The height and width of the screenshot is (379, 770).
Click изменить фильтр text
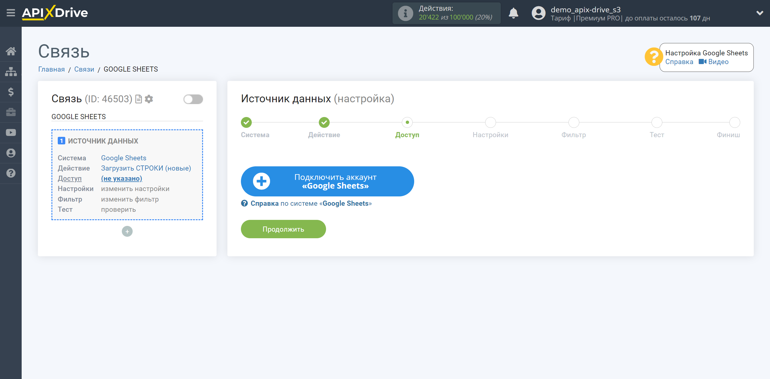point(130,199)
